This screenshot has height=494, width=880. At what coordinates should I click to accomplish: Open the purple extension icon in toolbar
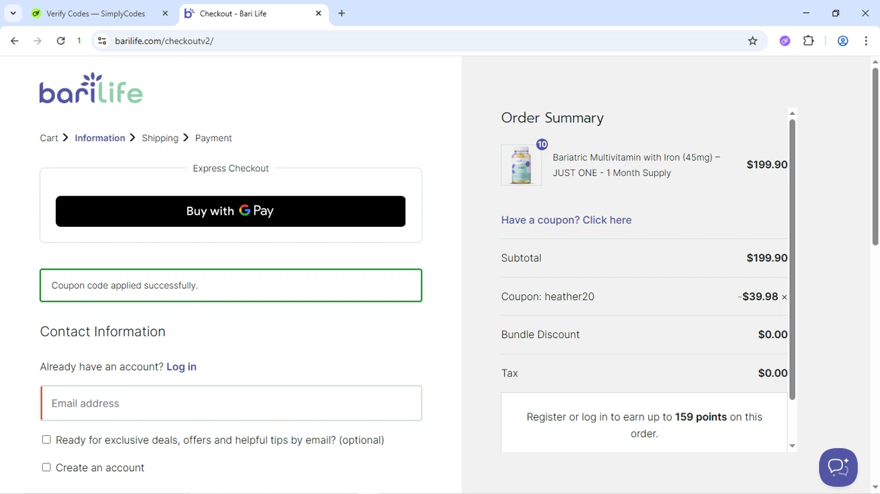click(785, 41)
